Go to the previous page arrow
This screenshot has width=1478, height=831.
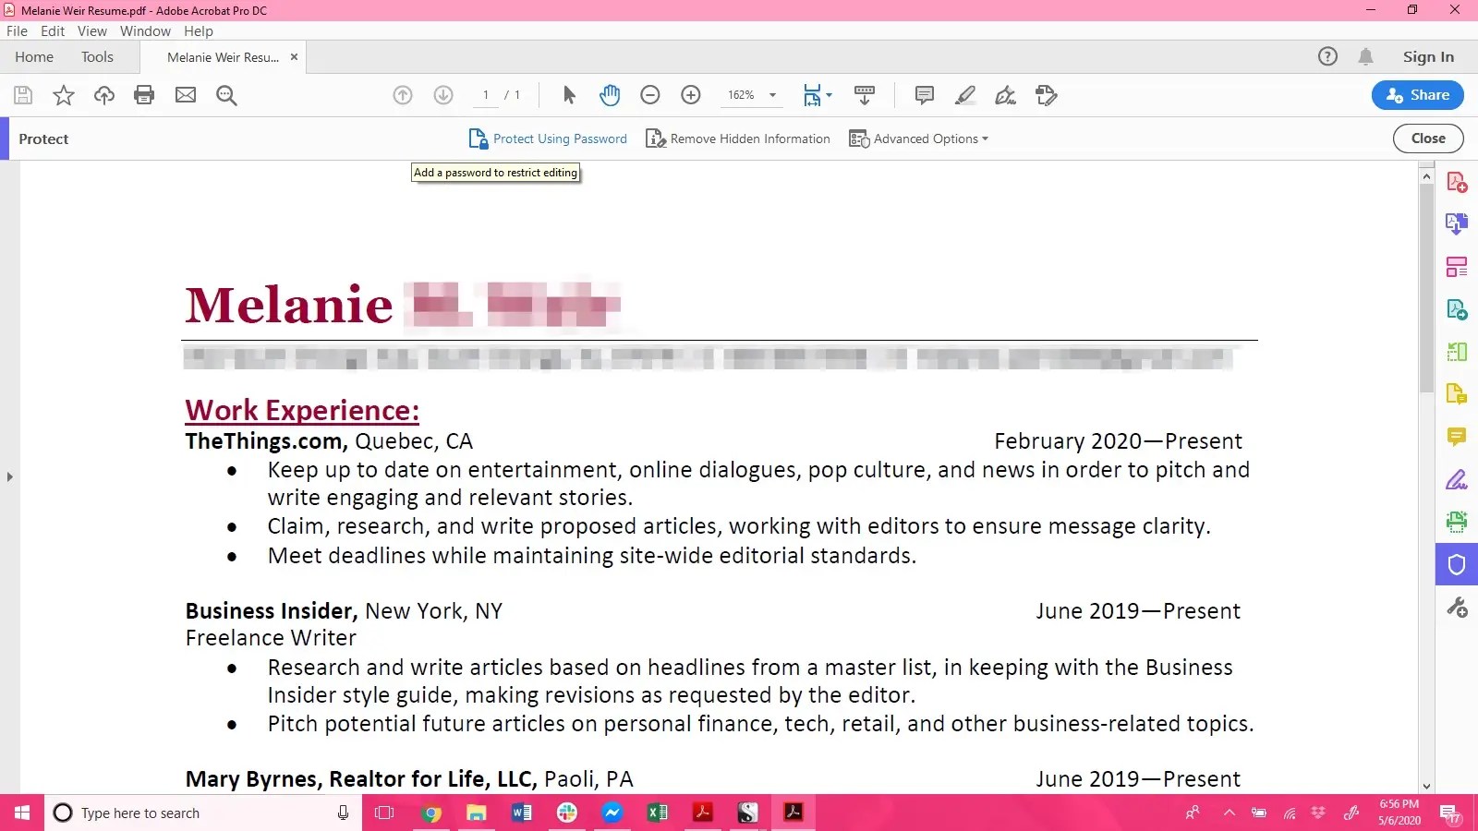click(x=403, y=95)
